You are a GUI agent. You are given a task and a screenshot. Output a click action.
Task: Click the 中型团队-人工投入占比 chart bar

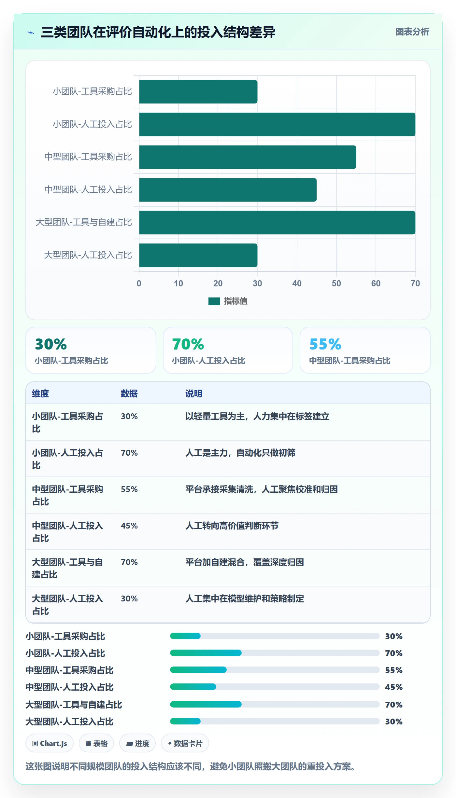[x=228, y=190]
